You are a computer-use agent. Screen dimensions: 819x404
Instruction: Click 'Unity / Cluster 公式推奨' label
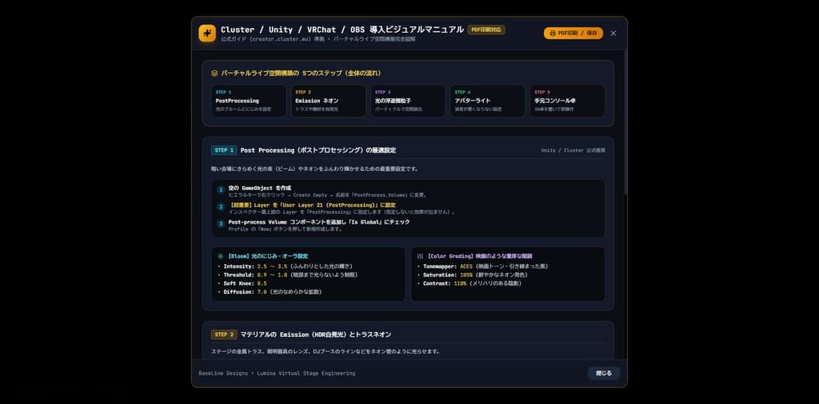click(573, 150)
